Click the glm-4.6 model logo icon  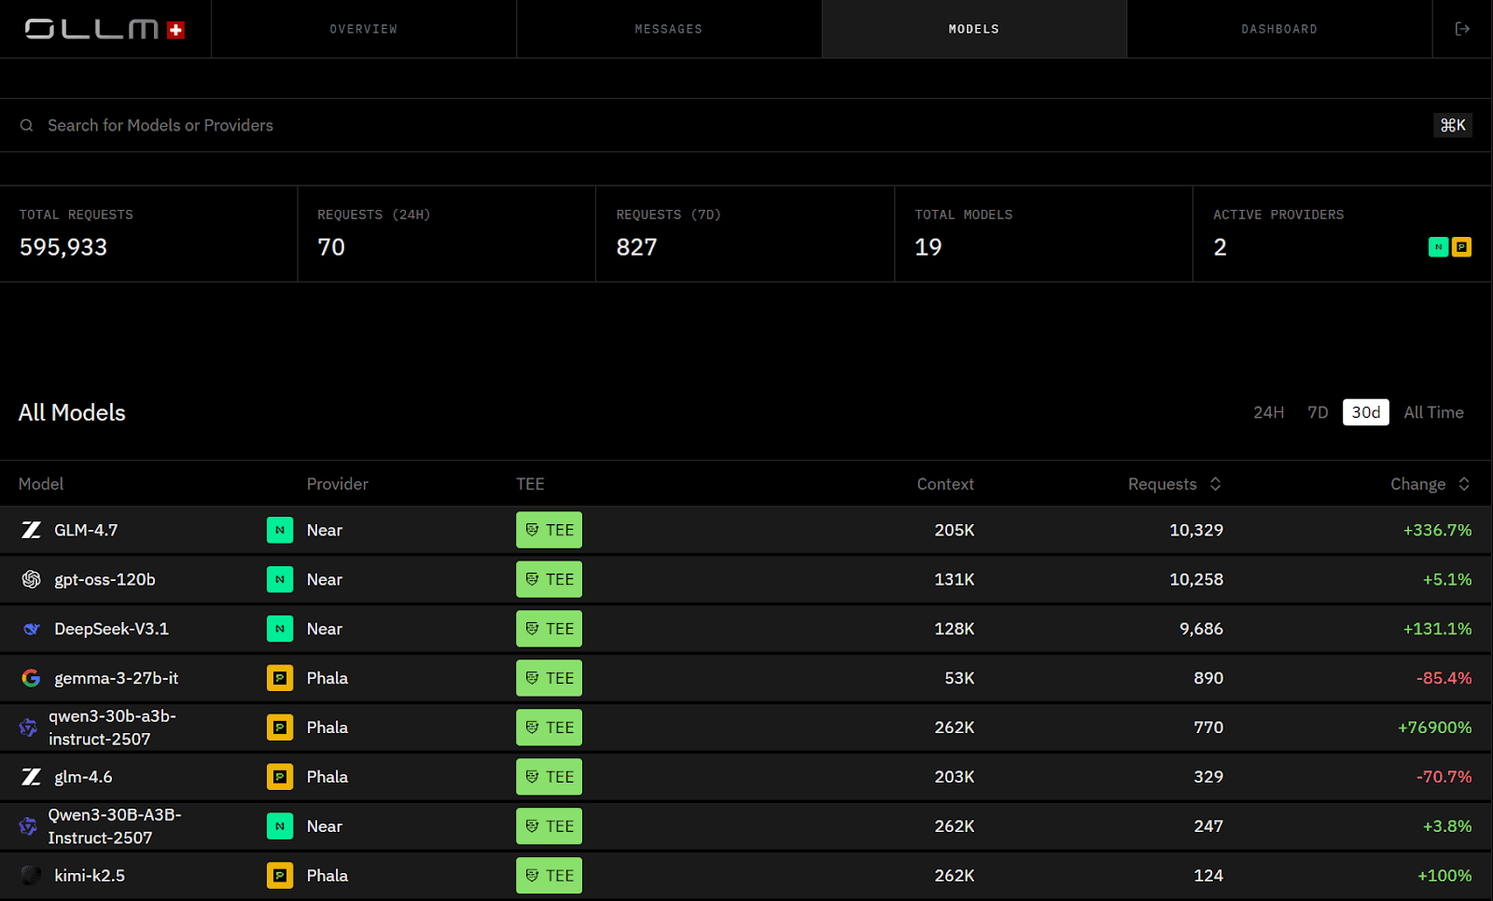(x=31, y=777)
